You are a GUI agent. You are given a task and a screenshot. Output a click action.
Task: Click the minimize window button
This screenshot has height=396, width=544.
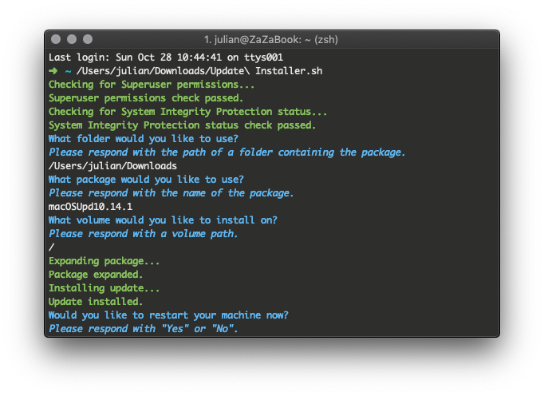[72, 39]
